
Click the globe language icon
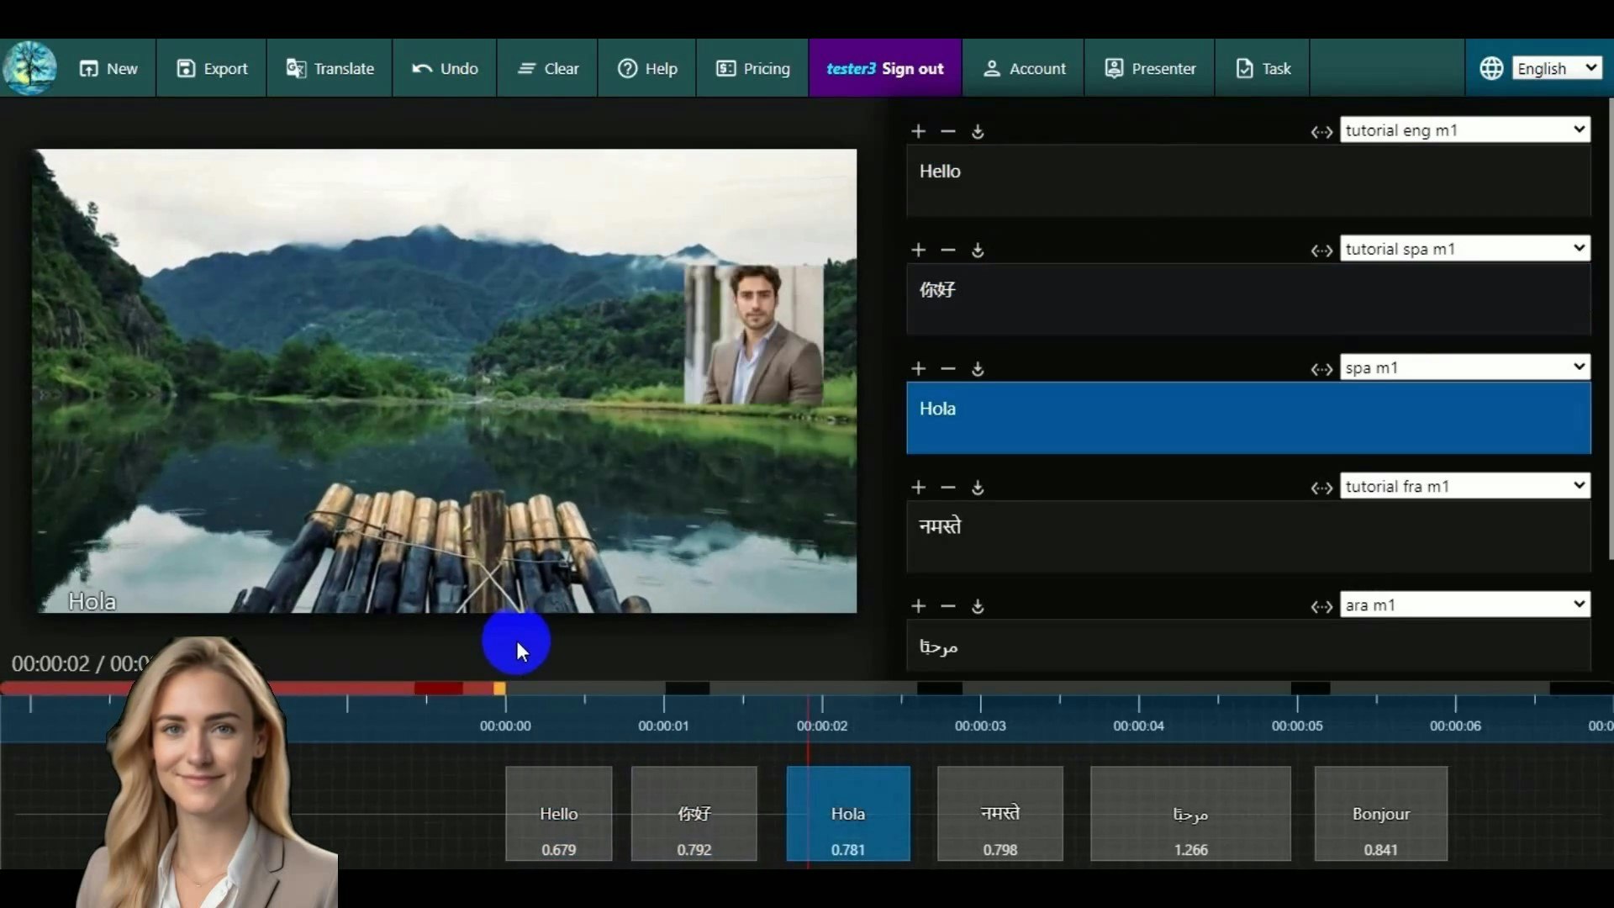(1491, 69)
